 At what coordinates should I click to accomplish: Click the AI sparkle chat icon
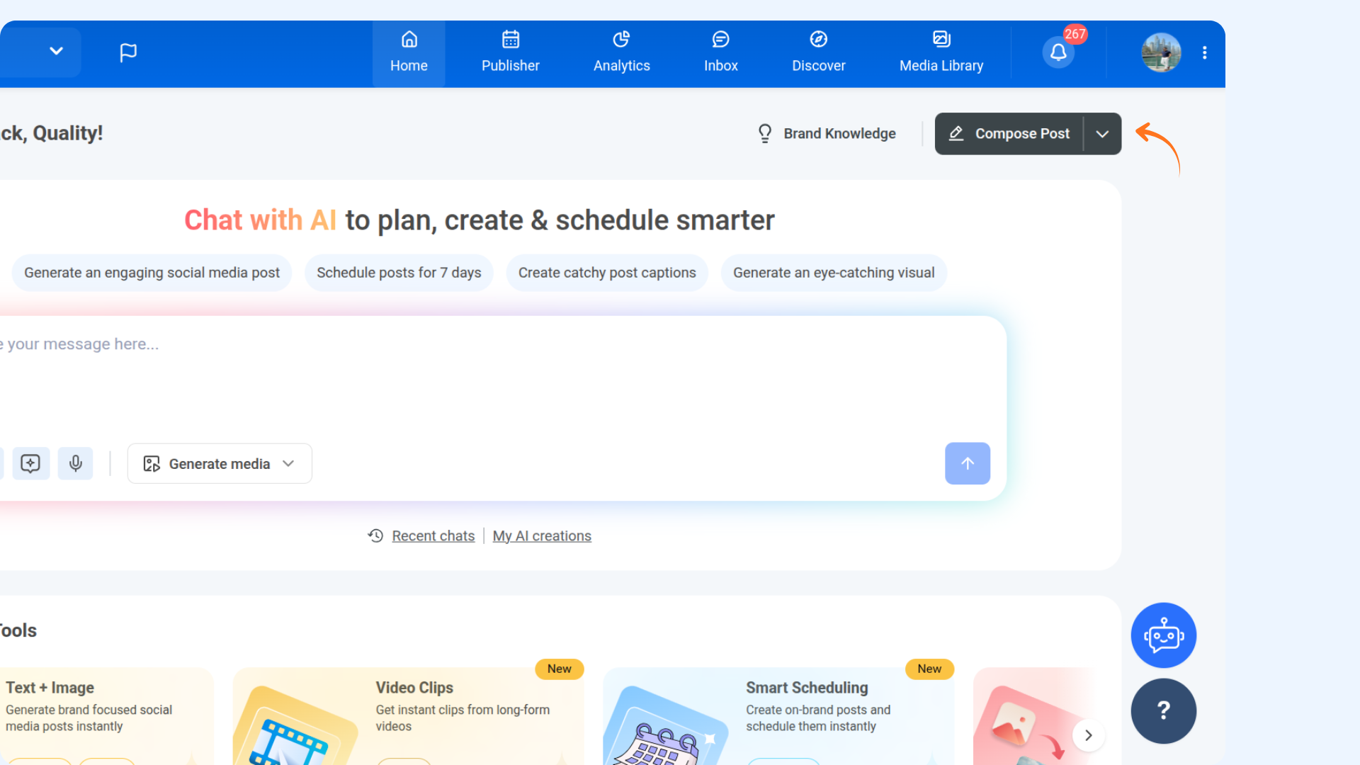pyautogui.click(x=30, y=463)
